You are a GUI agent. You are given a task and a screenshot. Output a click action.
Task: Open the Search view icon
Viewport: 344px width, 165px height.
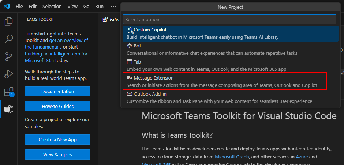coord(9,39)
